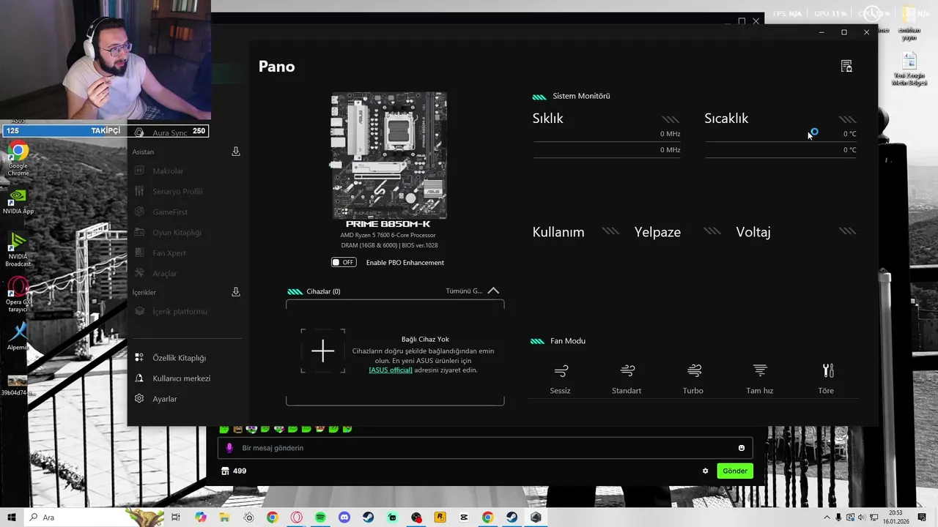938x527 pixels.
Task: Open Discord from the taskbar
Action: click(x=344, y=517)
